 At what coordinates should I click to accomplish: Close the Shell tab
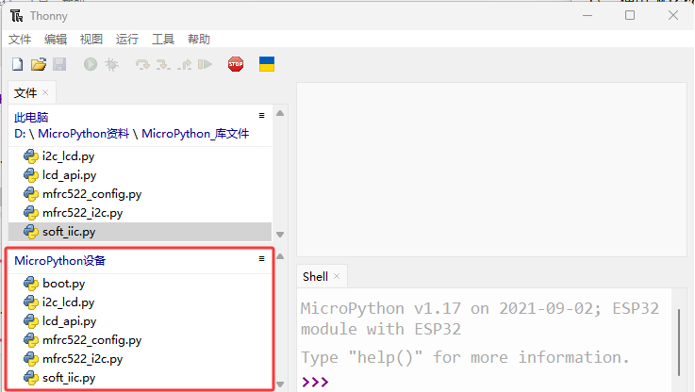[337, 276]
